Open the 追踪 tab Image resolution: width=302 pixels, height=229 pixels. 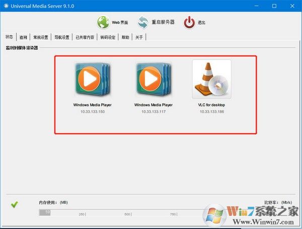(23, 37)
